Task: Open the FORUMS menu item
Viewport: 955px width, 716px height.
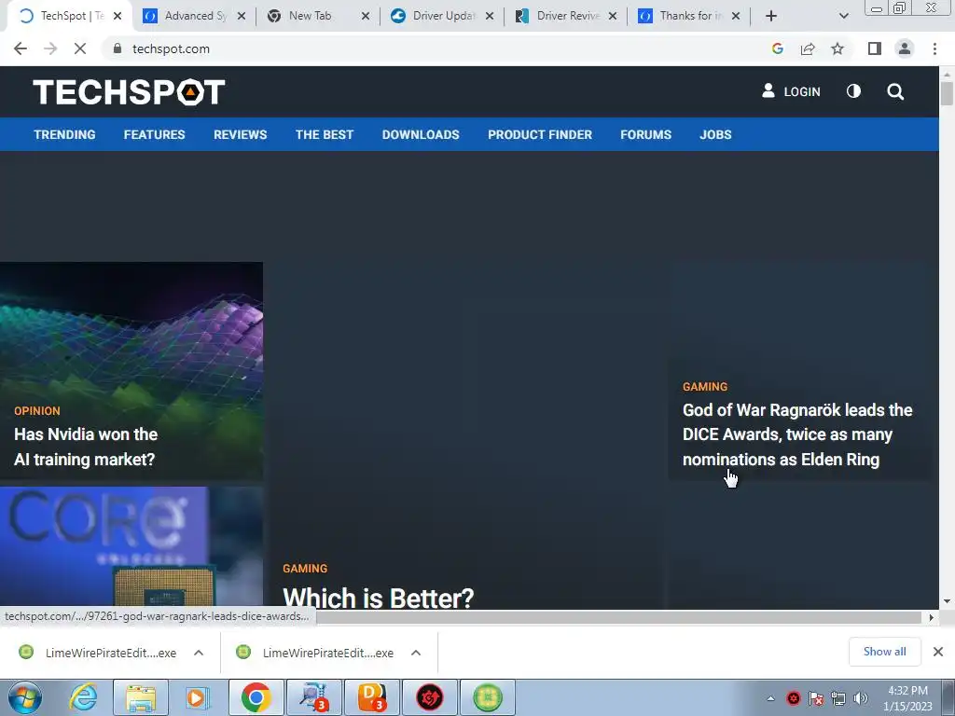Action: 645,134
